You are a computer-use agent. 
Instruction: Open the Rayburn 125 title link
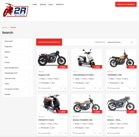(44, 75)
